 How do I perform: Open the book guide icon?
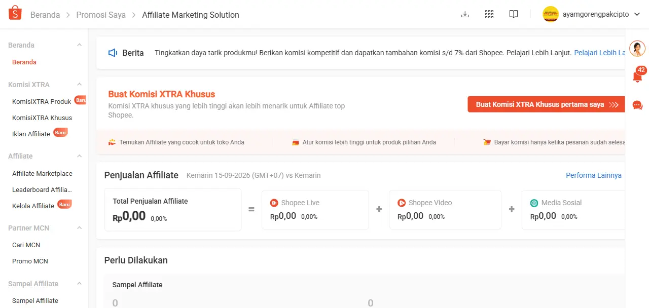(x=514, y=15)
